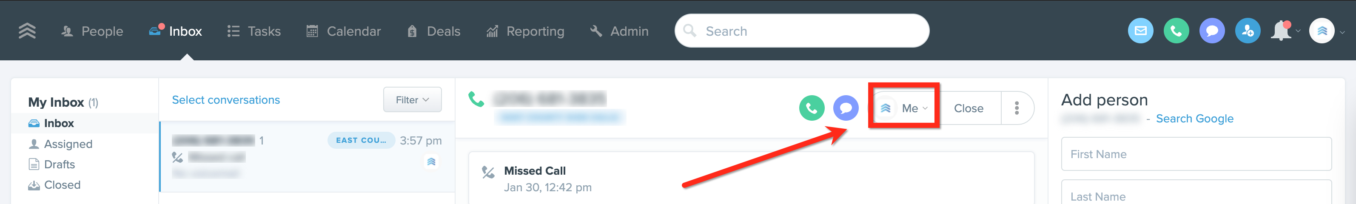The width and height of the screenshot is (1356, 204).
Task: Open the Filter dropdown
Action: [x=412, y=100]
